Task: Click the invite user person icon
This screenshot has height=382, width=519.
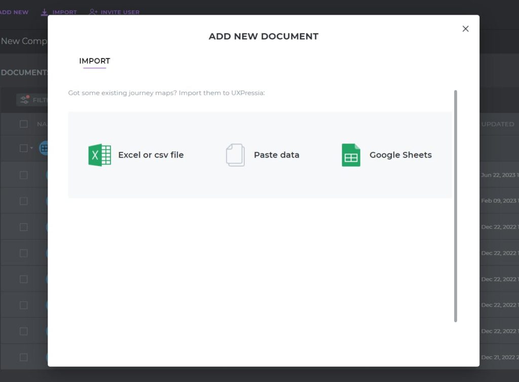Action: tap(93, 12)
